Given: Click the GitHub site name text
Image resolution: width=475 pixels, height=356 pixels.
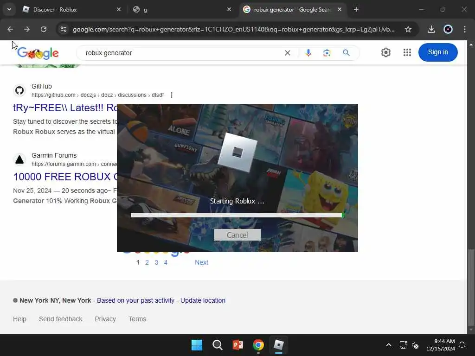Looking at the screenshot, I should pos(42,86).
